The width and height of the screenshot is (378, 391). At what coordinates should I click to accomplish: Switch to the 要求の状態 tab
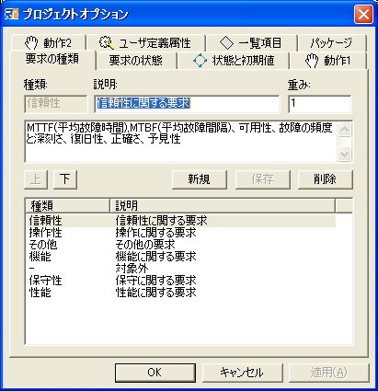(136, 61)
